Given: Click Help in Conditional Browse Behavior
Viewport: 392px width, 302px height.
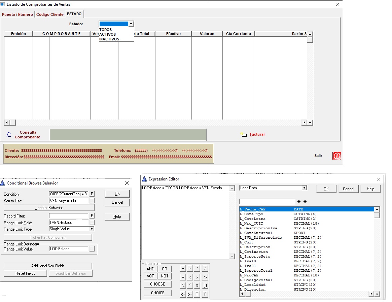Looking at the screenshot, I should [x=117, y=217].
